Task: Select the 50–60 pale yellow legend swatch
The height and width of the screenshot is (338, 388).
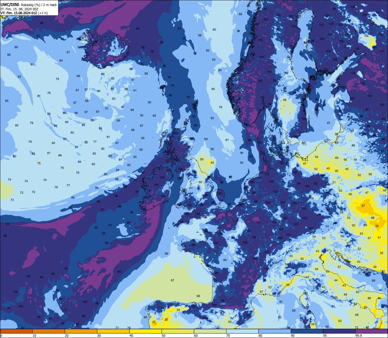Action: pos(178,331)
